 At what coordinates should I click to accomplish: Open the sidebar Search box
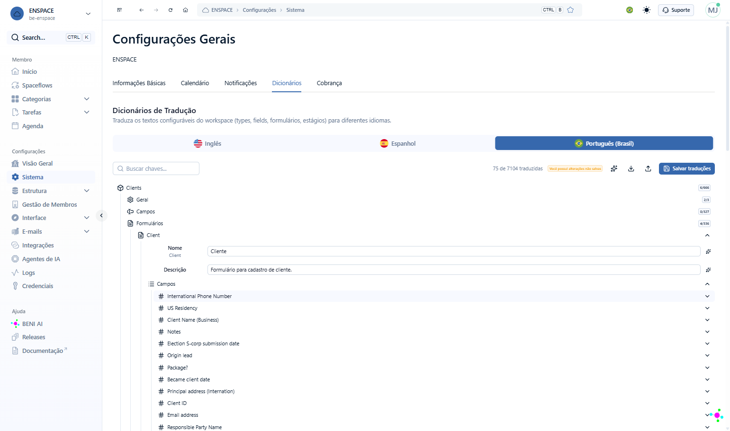click(x=51, y=37)
